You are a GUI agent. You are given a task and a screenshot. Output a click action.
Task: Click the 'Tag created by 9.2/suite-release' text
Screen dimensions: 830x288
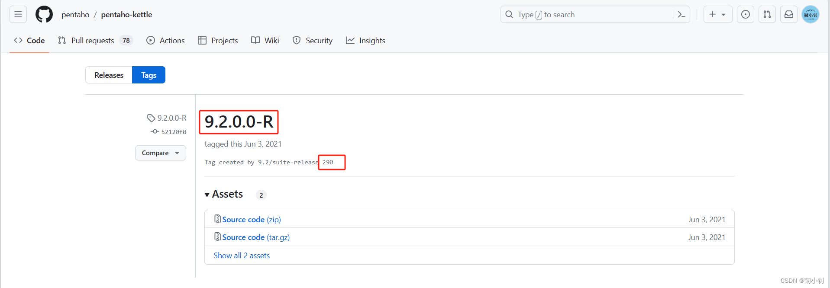(262, 163)
